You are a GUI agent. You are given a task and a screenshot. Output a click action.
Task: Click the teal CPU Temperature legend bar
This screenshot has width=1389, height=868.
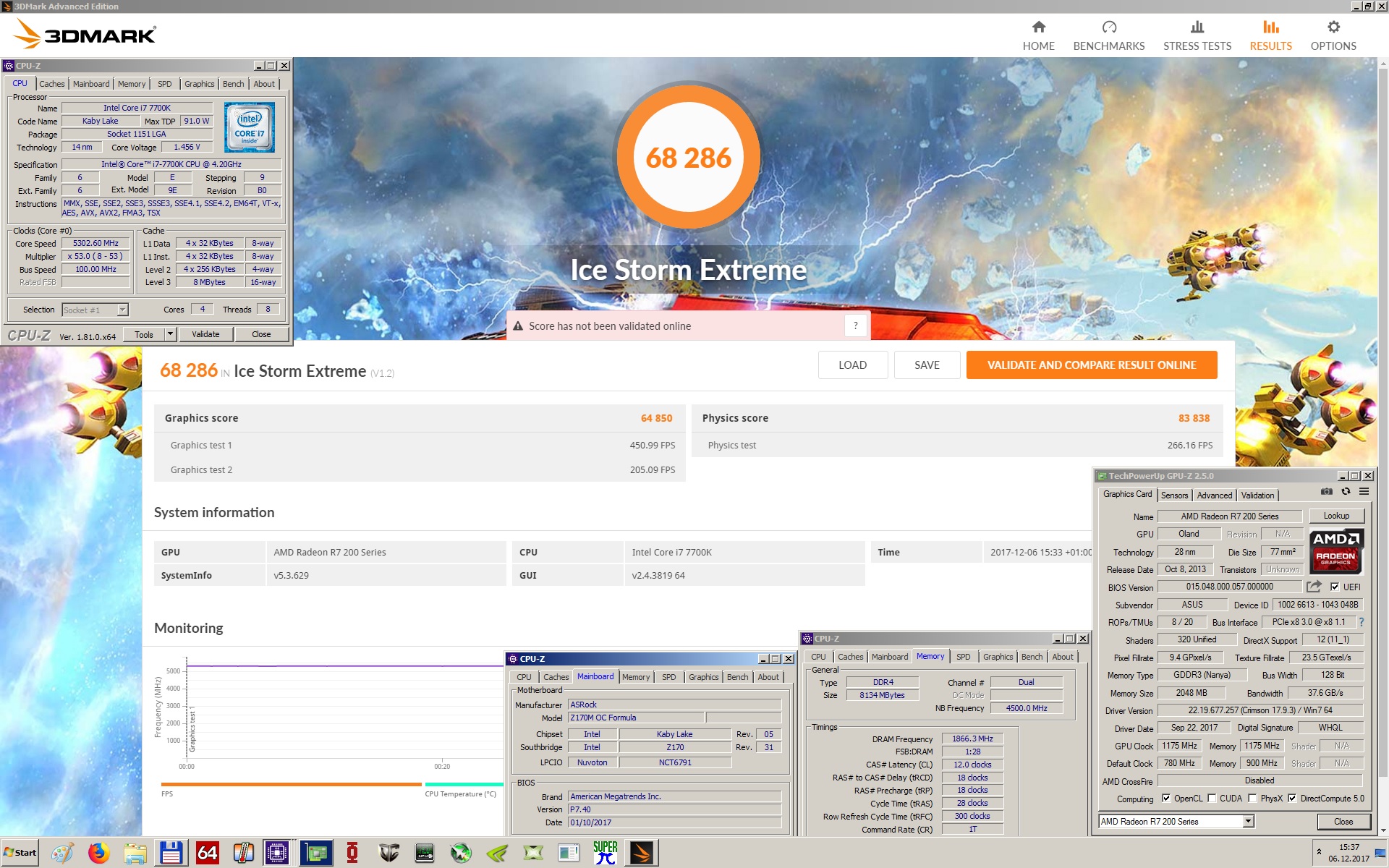coord(464,784)
